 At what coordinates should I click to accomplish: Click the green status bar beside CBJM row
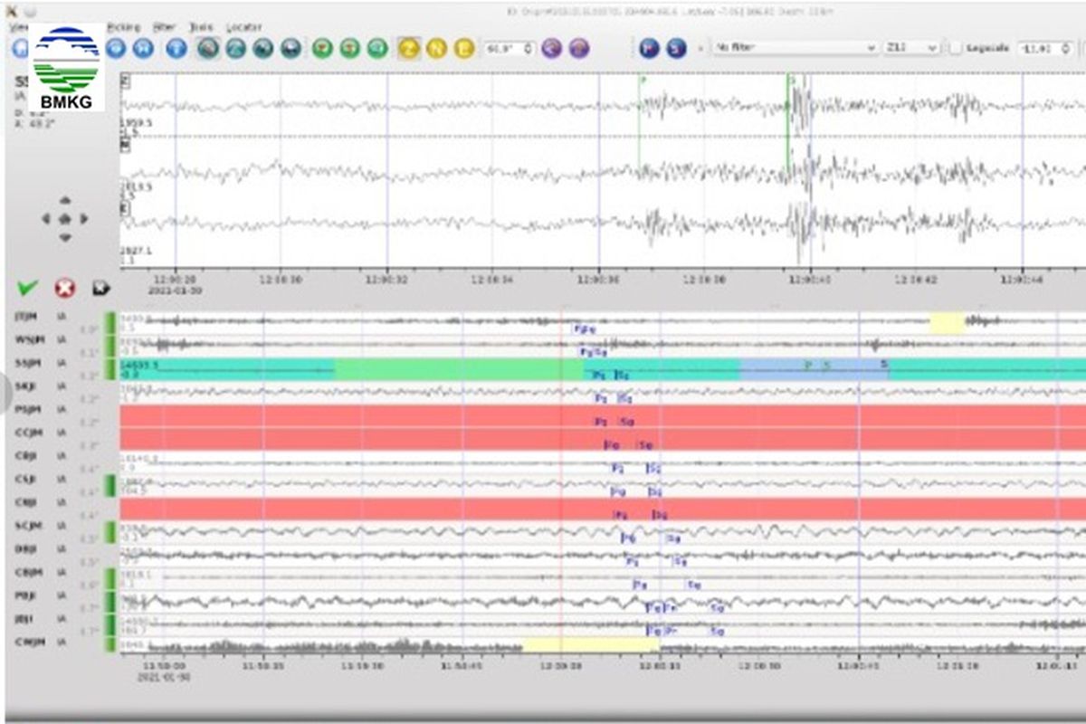click(x=110, y=578)
